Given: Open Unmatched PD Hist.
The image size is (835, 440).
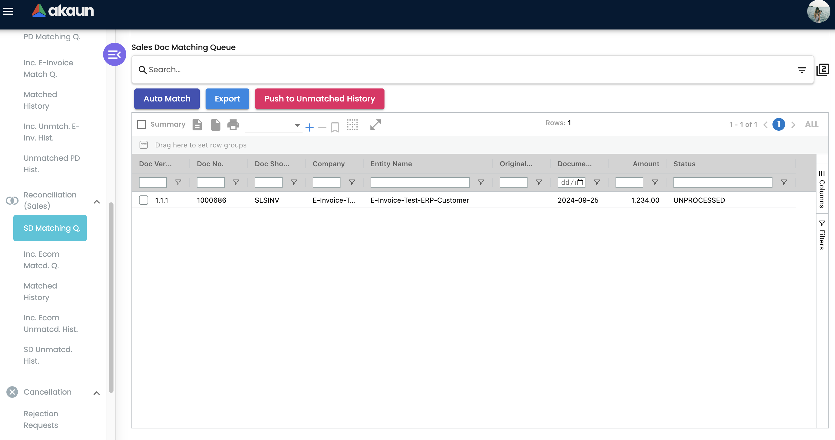Looking at the screenshot, I should [52, 164].
